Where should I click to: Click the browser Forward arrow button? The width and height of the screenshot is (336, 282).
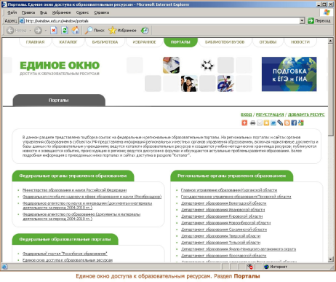point(38,31)
